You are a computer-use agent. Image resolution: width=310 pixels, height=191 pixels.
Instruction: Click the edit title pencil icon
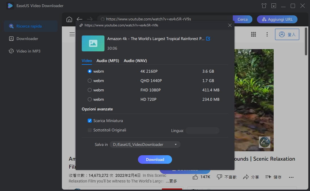coord(208,39)
